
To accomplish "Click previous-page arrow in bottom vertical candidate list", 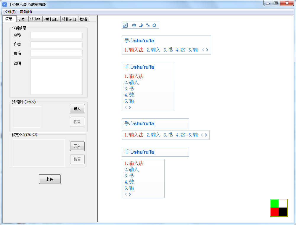I will pos(126,194).
